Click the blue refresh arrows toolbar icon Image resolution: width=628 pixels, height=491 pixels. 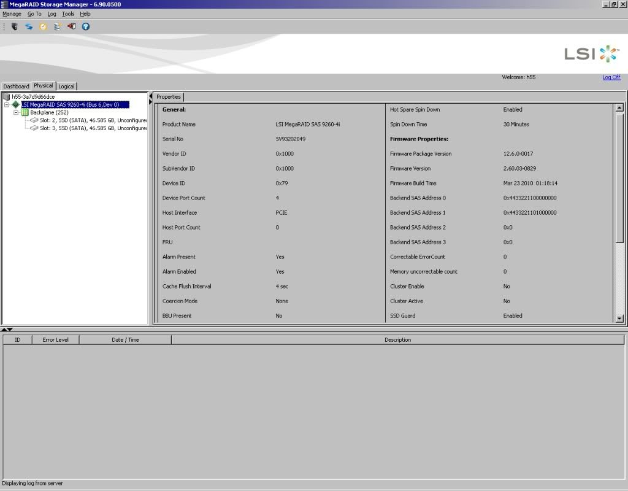pyautogui.click(x=29, y=26)
